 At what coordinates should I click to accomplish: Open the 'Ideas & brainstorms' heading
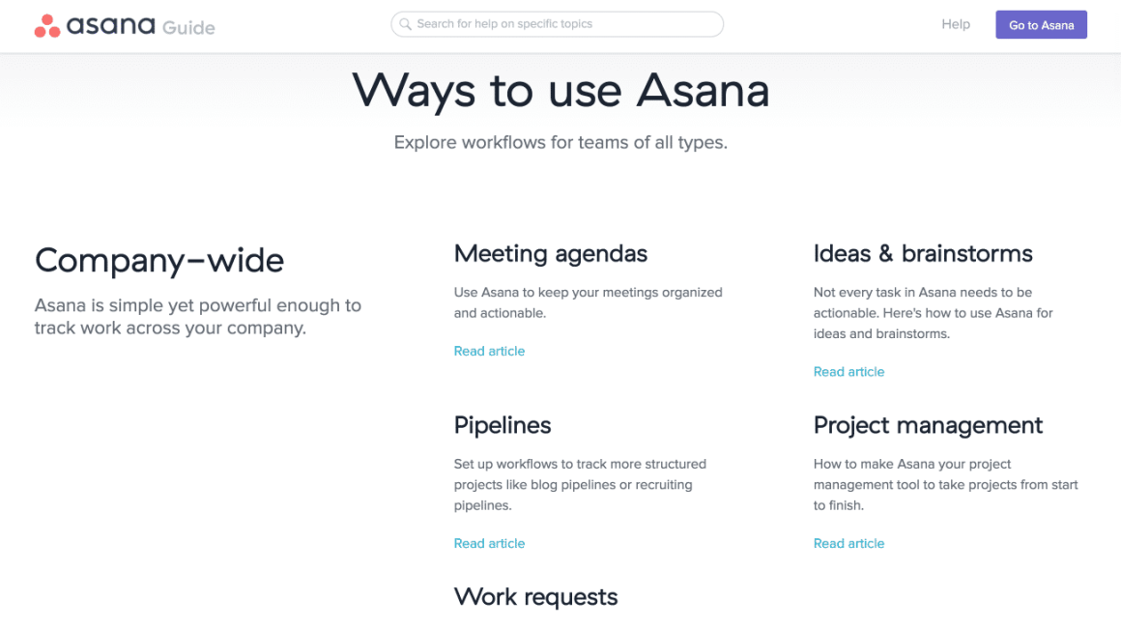(923, 253)
